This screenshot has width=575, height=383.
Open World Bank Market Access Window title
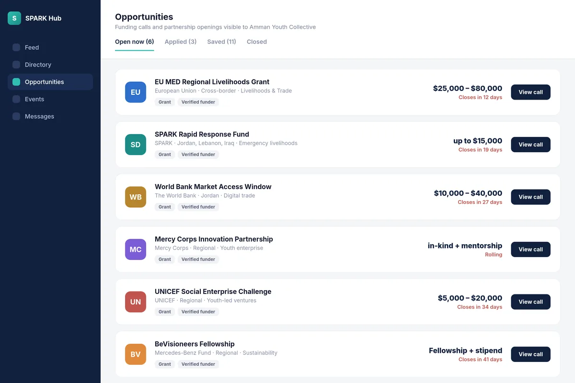click(x=213, y=187)
